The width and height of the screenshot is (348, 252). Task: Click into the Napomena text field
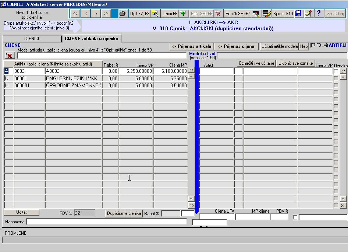(107, 222)
